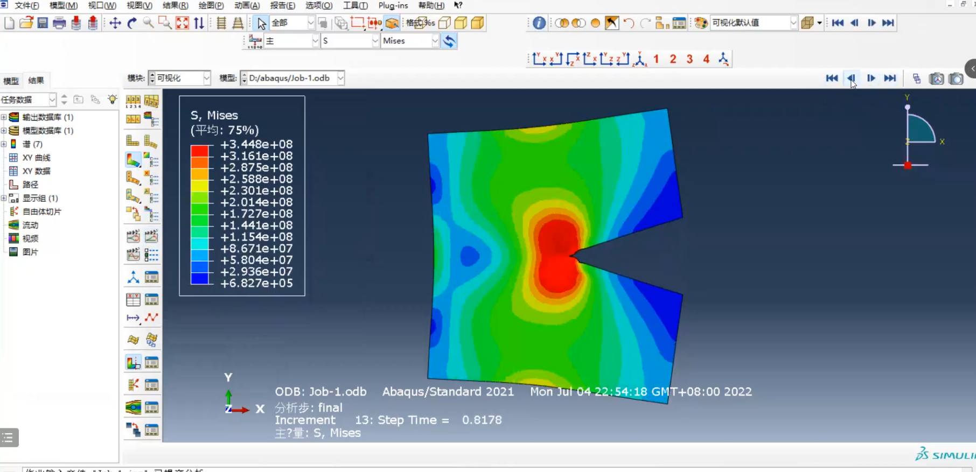Open the Plug-ins menu

[393, 5]
